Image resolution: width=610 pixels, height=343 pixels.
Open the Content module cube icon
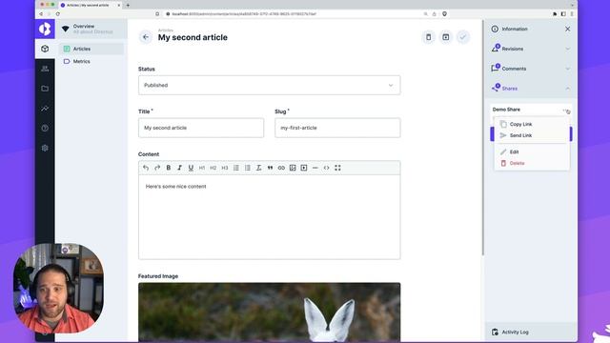pos(45,49)
